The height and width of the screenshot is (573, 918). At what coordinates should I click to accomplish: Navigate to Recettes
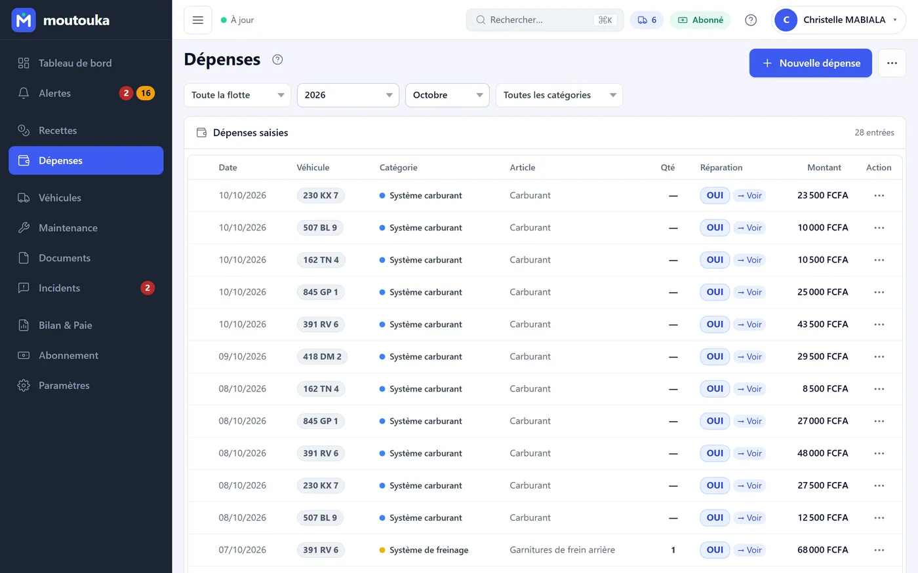click(x=86, y=130)
